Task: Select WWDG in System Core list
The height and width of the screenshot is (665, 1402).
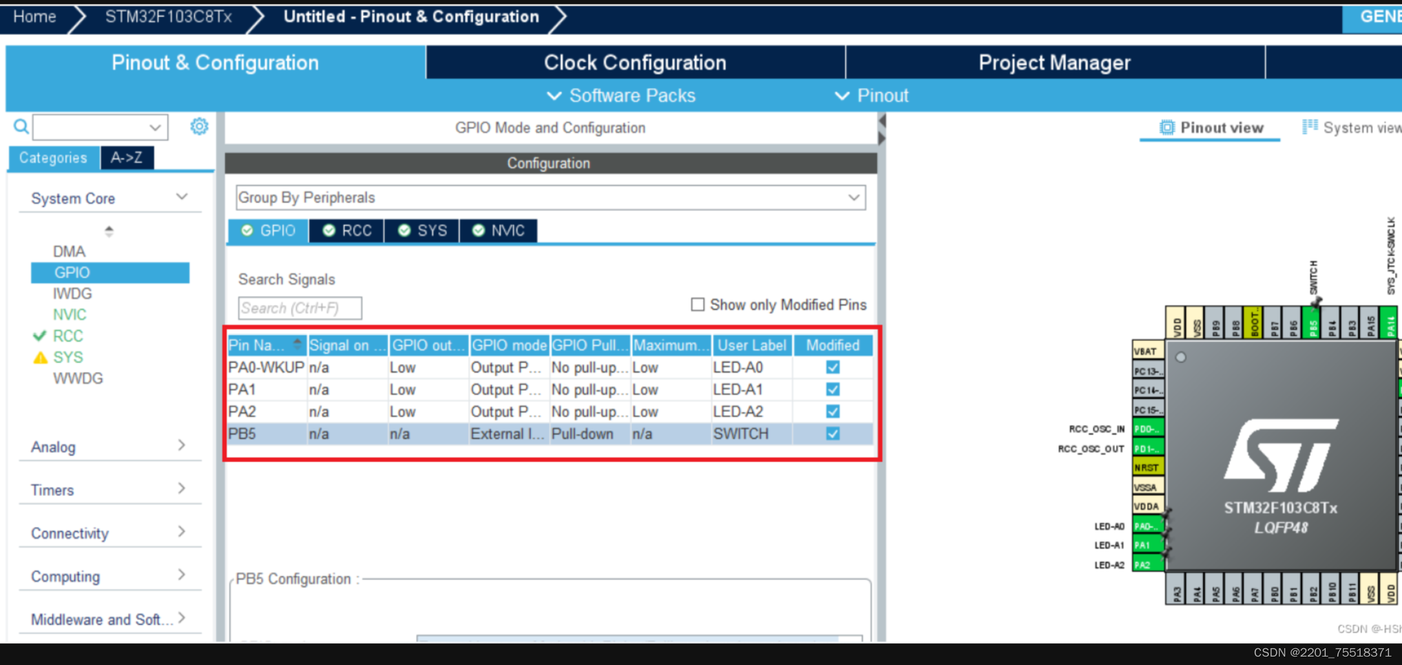Action: (x=78, y=378)
